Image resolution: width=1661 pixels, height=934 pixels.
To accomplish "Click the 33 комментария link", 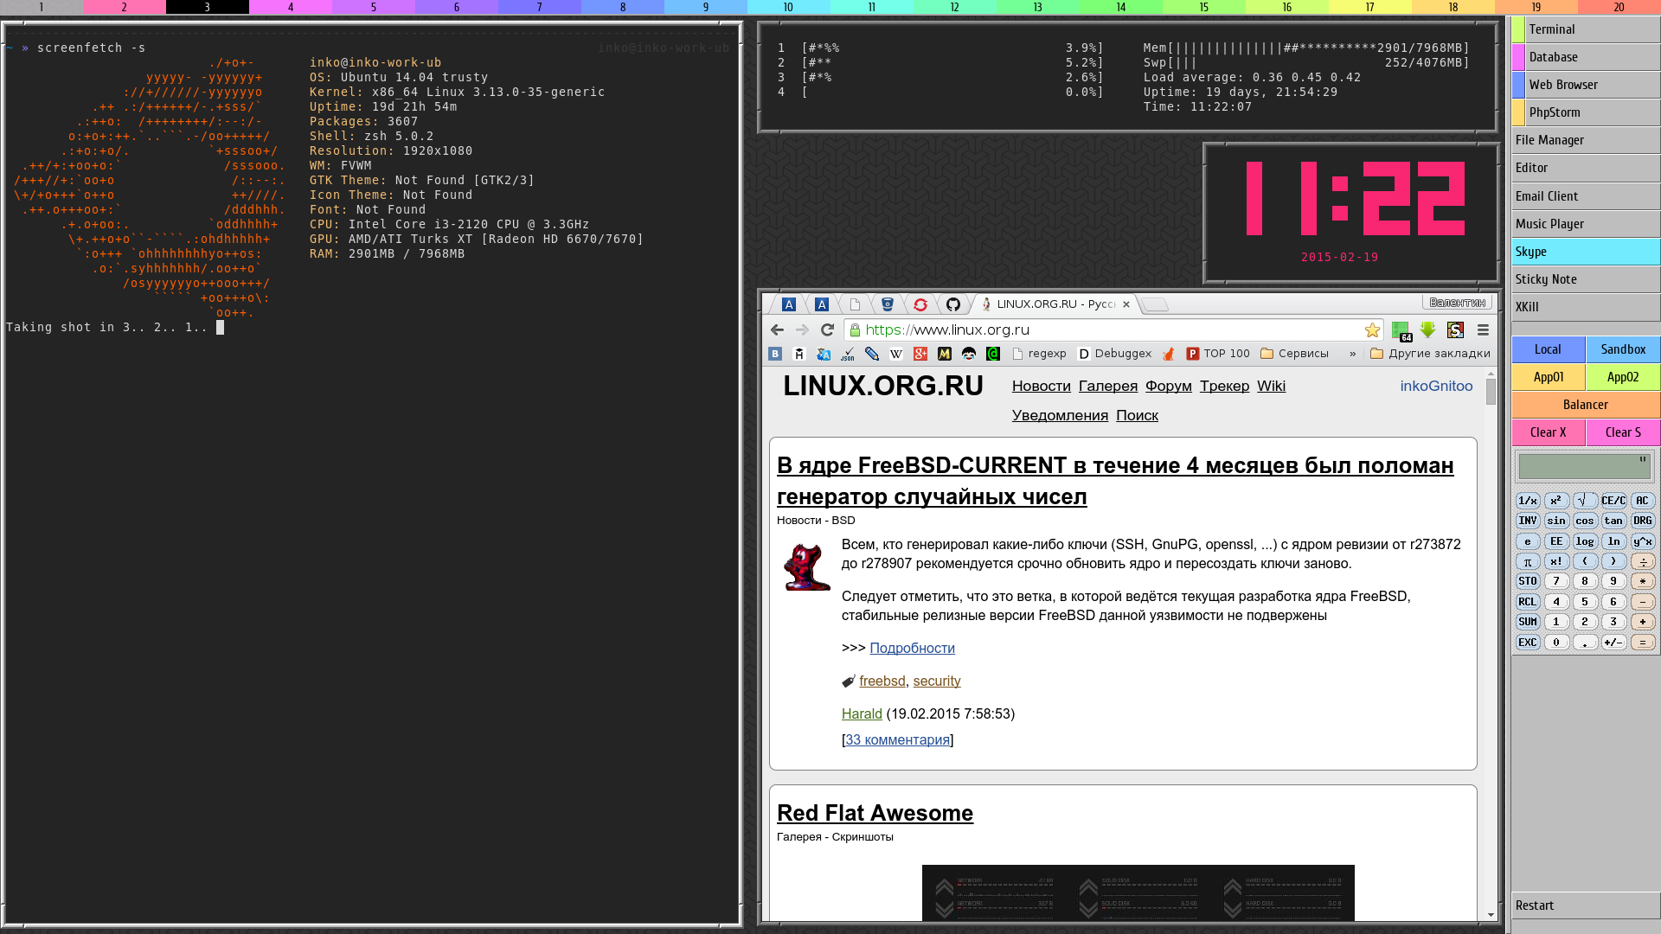I will pyautogui.click(x=897, y=739).
